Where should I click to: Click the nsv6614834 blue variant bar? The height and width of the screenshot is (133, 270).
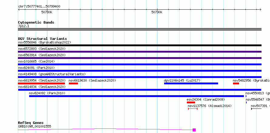point(140,90)
